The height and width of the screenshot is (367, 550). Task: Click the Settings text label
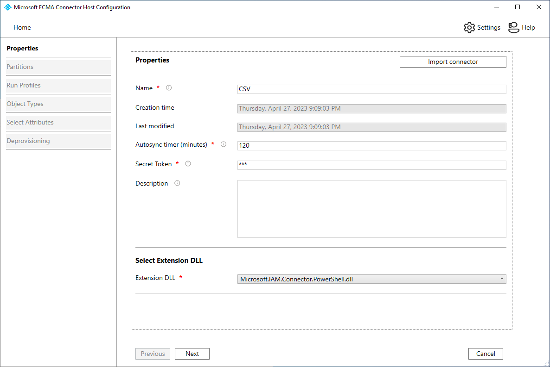[x=489, y=27]
